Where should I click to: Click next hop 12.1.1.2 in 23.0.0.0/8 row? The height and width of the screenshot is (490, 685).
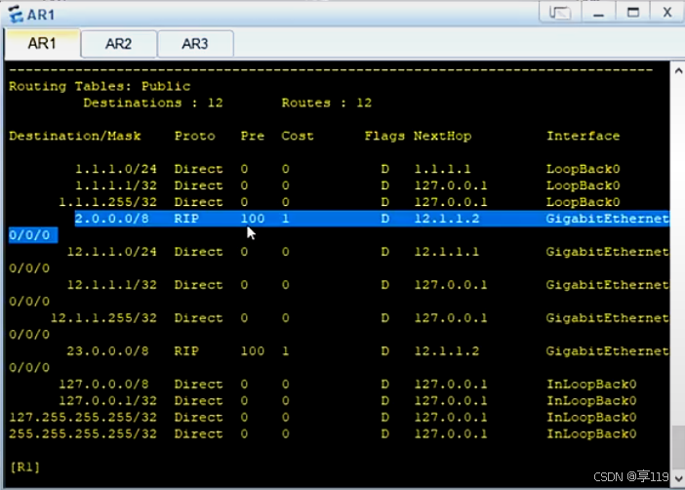coord(447,351)
